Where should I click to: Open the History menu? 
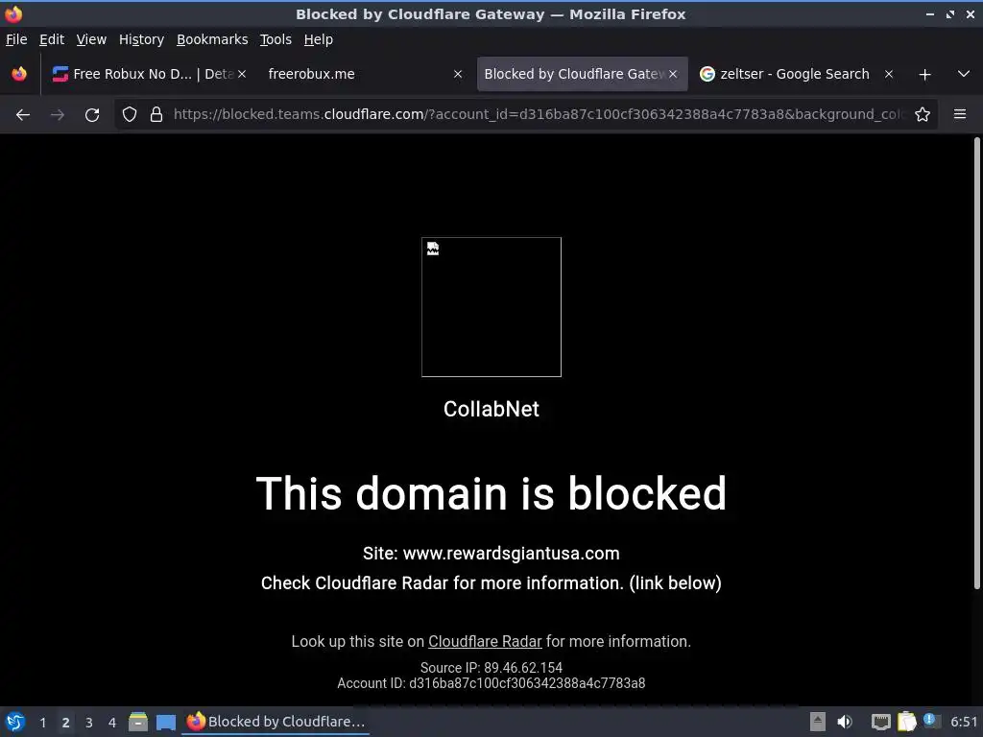141,39
